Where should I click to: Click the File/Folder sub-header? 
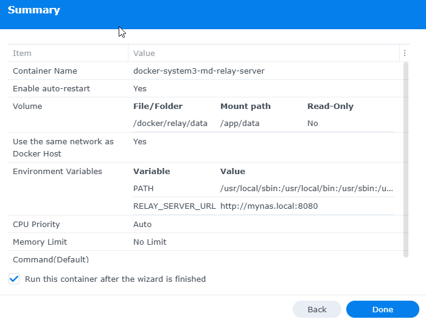coord(158,107)
